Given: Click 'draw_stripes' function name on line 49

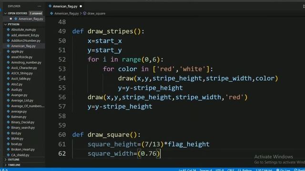Looking at the screenshot, I should (x=110, y=31).
